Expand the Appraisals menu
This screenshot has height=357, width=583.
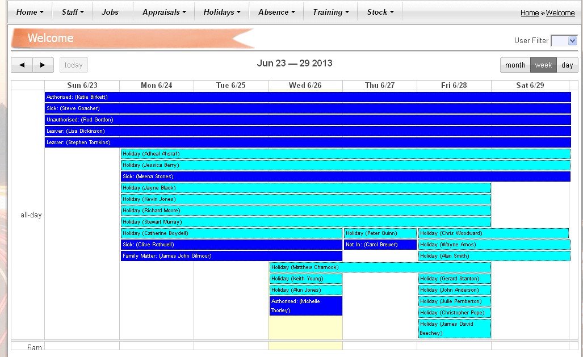tap(164, 12)
